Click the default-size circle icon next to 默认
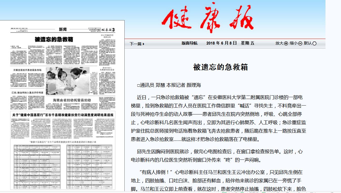Screen dimensions: 341x193 [x=314, y=43]
